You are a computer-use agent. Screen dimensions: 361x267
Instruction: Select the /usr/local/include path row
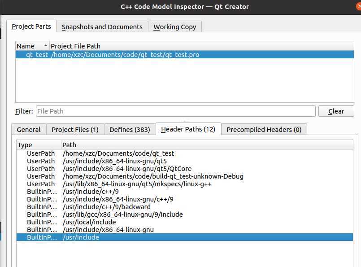coord(185,222)
